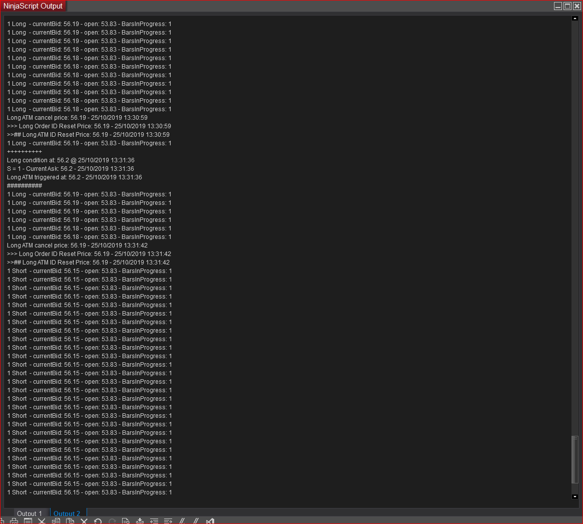Image resolution: width=583 pixels, height=524 pixels.
Task: Click the Visual Studio icon in bottom toolbar
Action: click(x=210, y=521)
